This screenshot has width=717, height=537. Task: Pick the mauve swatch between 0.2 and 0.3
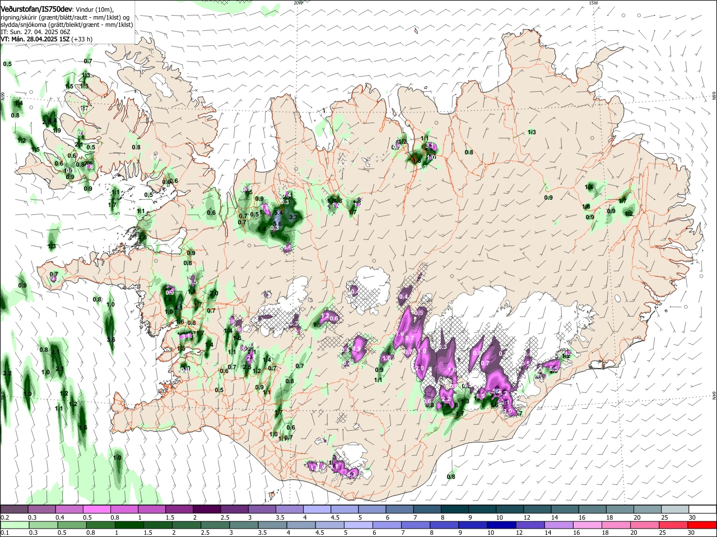point(14,509)
